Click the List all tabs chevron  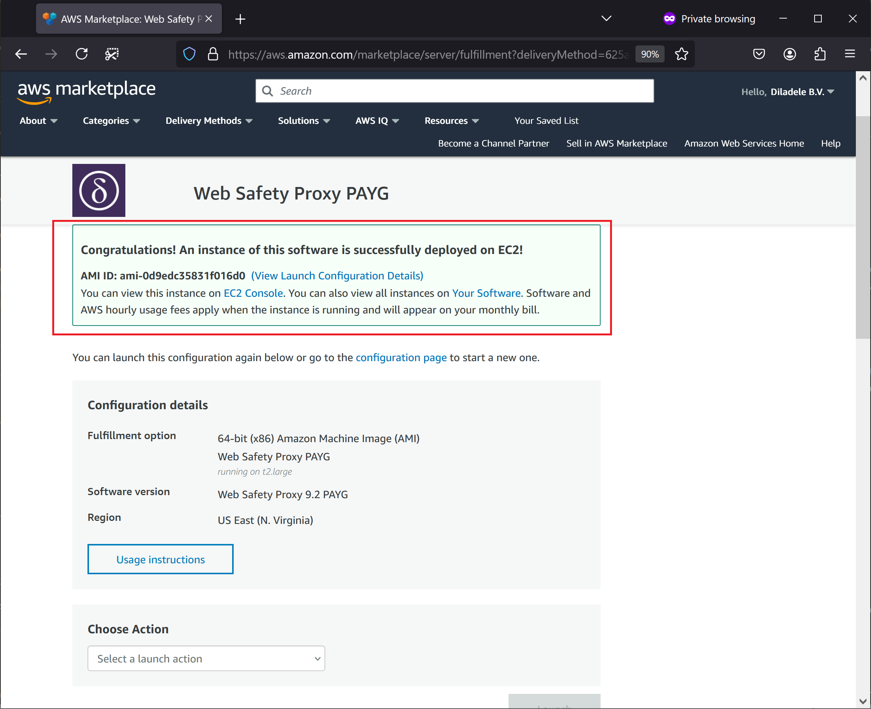tap(606, 19)
